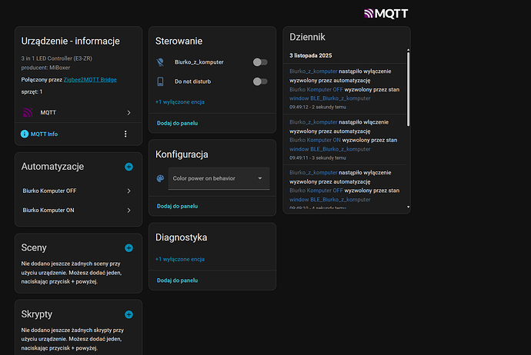Open the Color power on behavior dropdown
This screenshot has width=531, height=355.
(x=219, y=178)
